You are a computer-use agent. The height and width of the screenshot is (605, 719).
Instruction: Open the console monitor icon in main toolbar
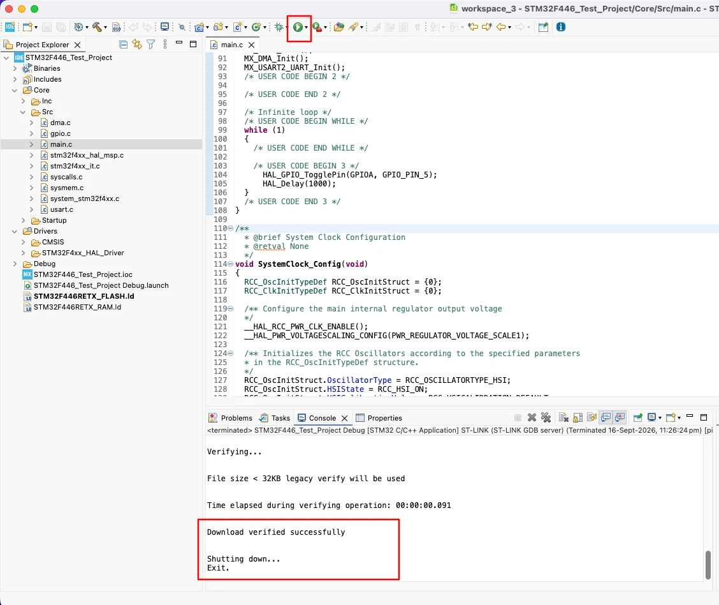(164, 27)
